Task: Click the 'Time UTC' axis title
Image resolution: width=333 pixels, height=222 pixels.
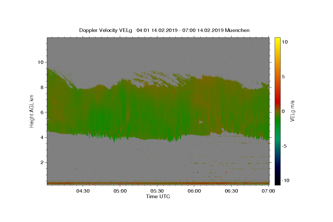Action: coord(158,196)
